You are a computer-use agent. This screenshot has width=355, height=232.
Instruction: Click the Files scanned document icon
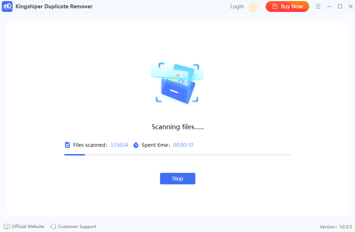[x=67, y=145]
